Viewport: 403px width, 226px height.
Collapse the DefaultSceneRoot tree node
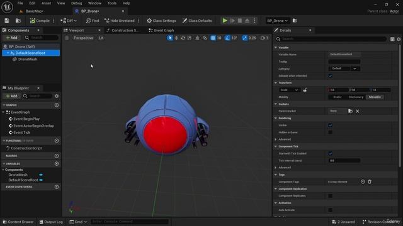pyautogui.click(x=8, y=53)
